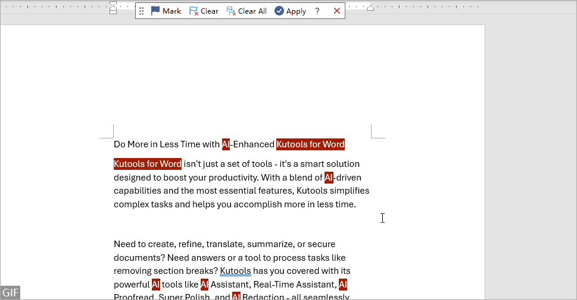Click Clear All in the toolbar
577x300 pixels.
pos(247,11)
